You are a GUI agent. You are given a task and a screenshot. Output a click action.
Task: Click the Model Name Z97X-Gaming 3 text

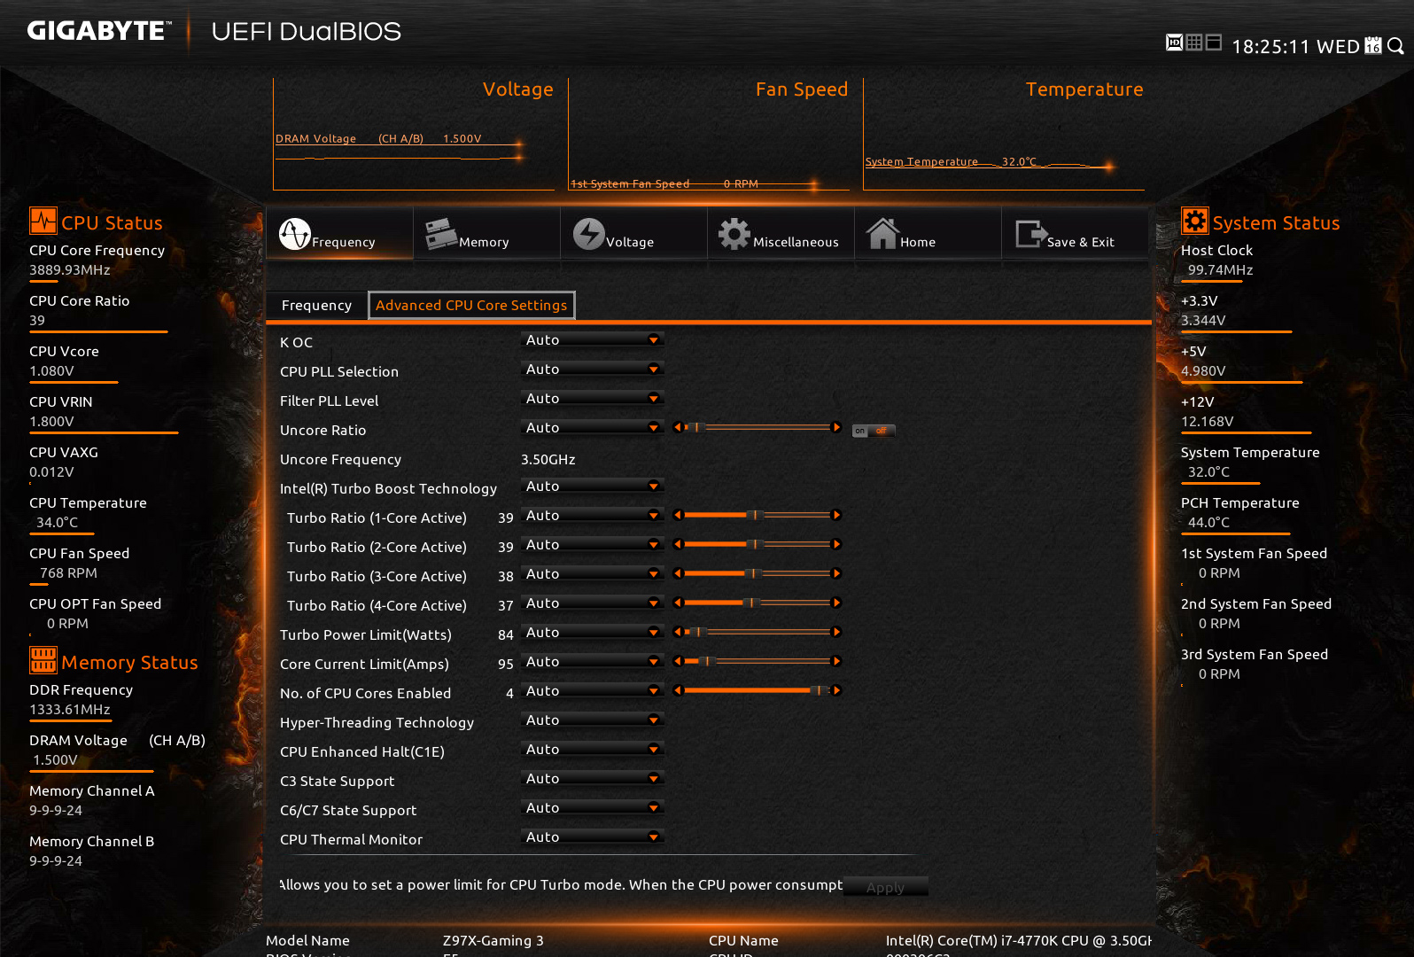pyautogui.click(x=493, y=940)
